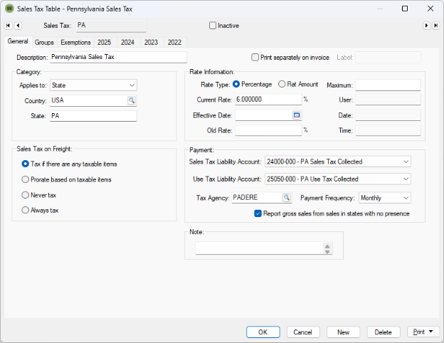Go to the previous sales tax record
Image resolution: width=444 pixels, height=343 pixels.
click(x=18, y=26)
